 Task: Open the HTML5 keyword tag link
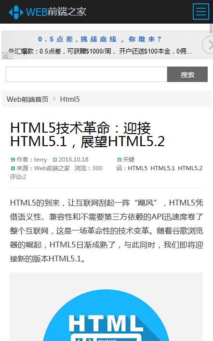click(137, 168)
